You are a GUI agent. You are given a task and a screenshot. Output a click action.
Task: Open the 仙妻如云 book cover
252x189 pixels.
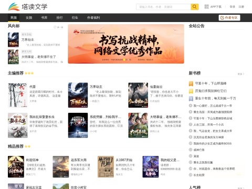pos(138,95)
